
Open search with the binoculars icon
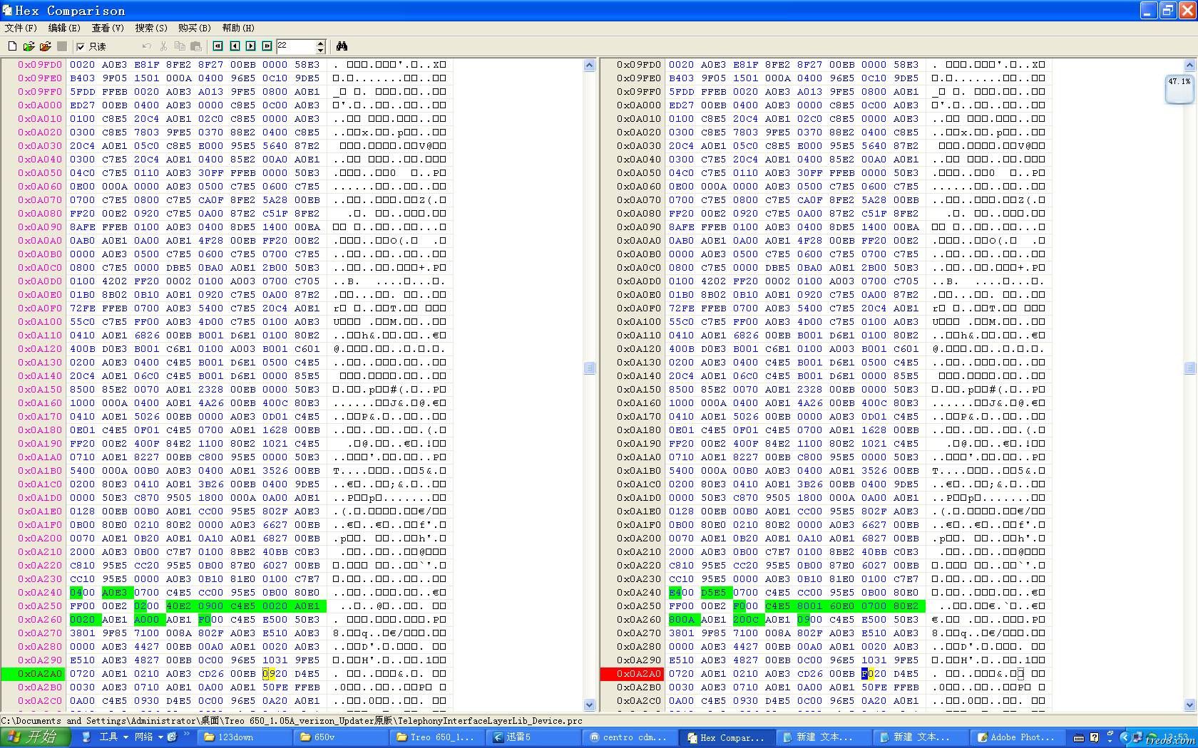tap(342, 46)
